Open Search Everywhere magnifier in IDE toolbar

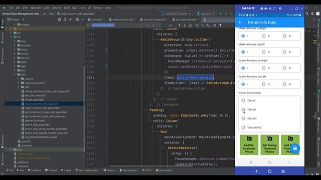tap(307, 13)
